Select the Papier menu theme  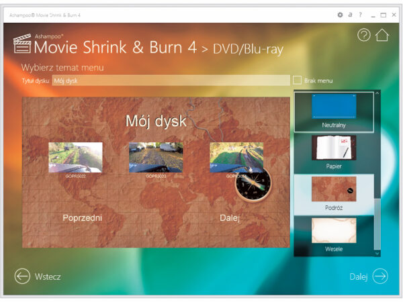click(334, 152)
